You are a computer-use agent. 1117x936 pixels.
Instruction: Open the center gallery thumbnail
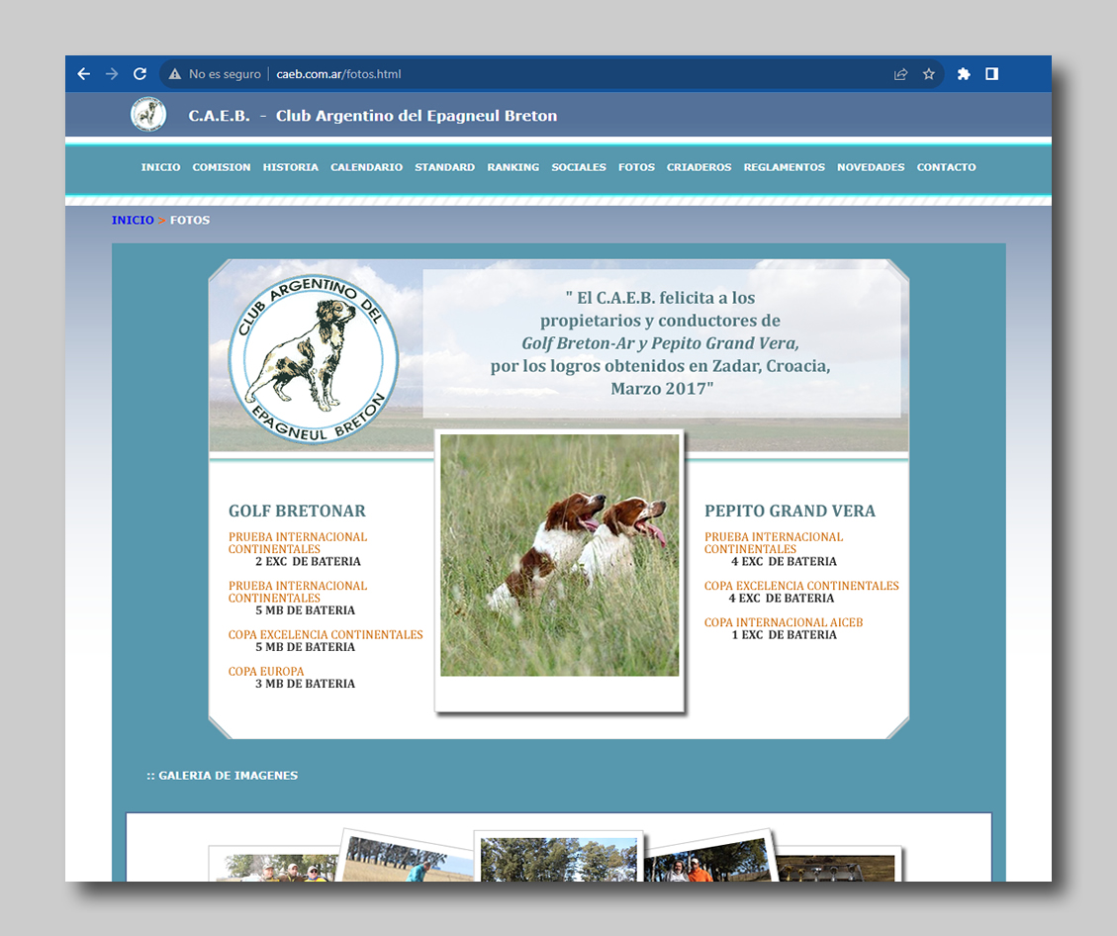[x=559, y=859]
